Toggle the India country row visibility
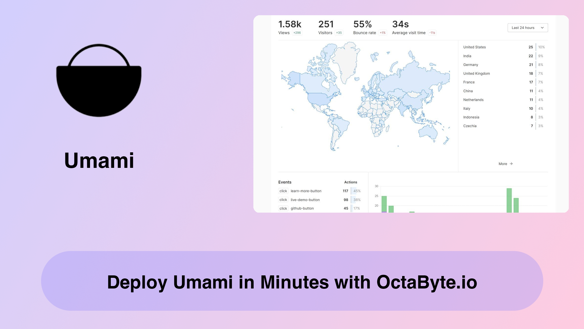The width and height of the screenshot is (584, 329). pos(503,56)
